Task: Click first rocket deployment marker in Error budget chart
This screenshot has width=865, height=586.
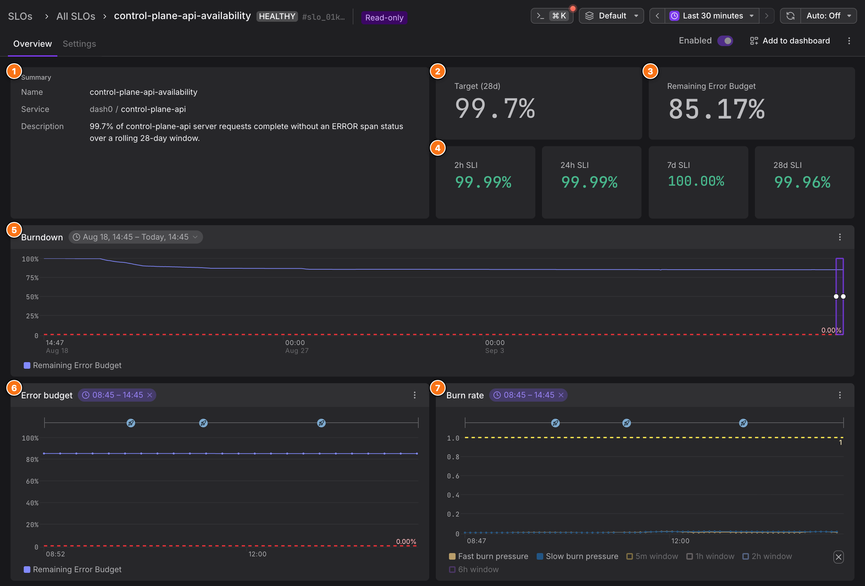Action: (x=131, y=423)
